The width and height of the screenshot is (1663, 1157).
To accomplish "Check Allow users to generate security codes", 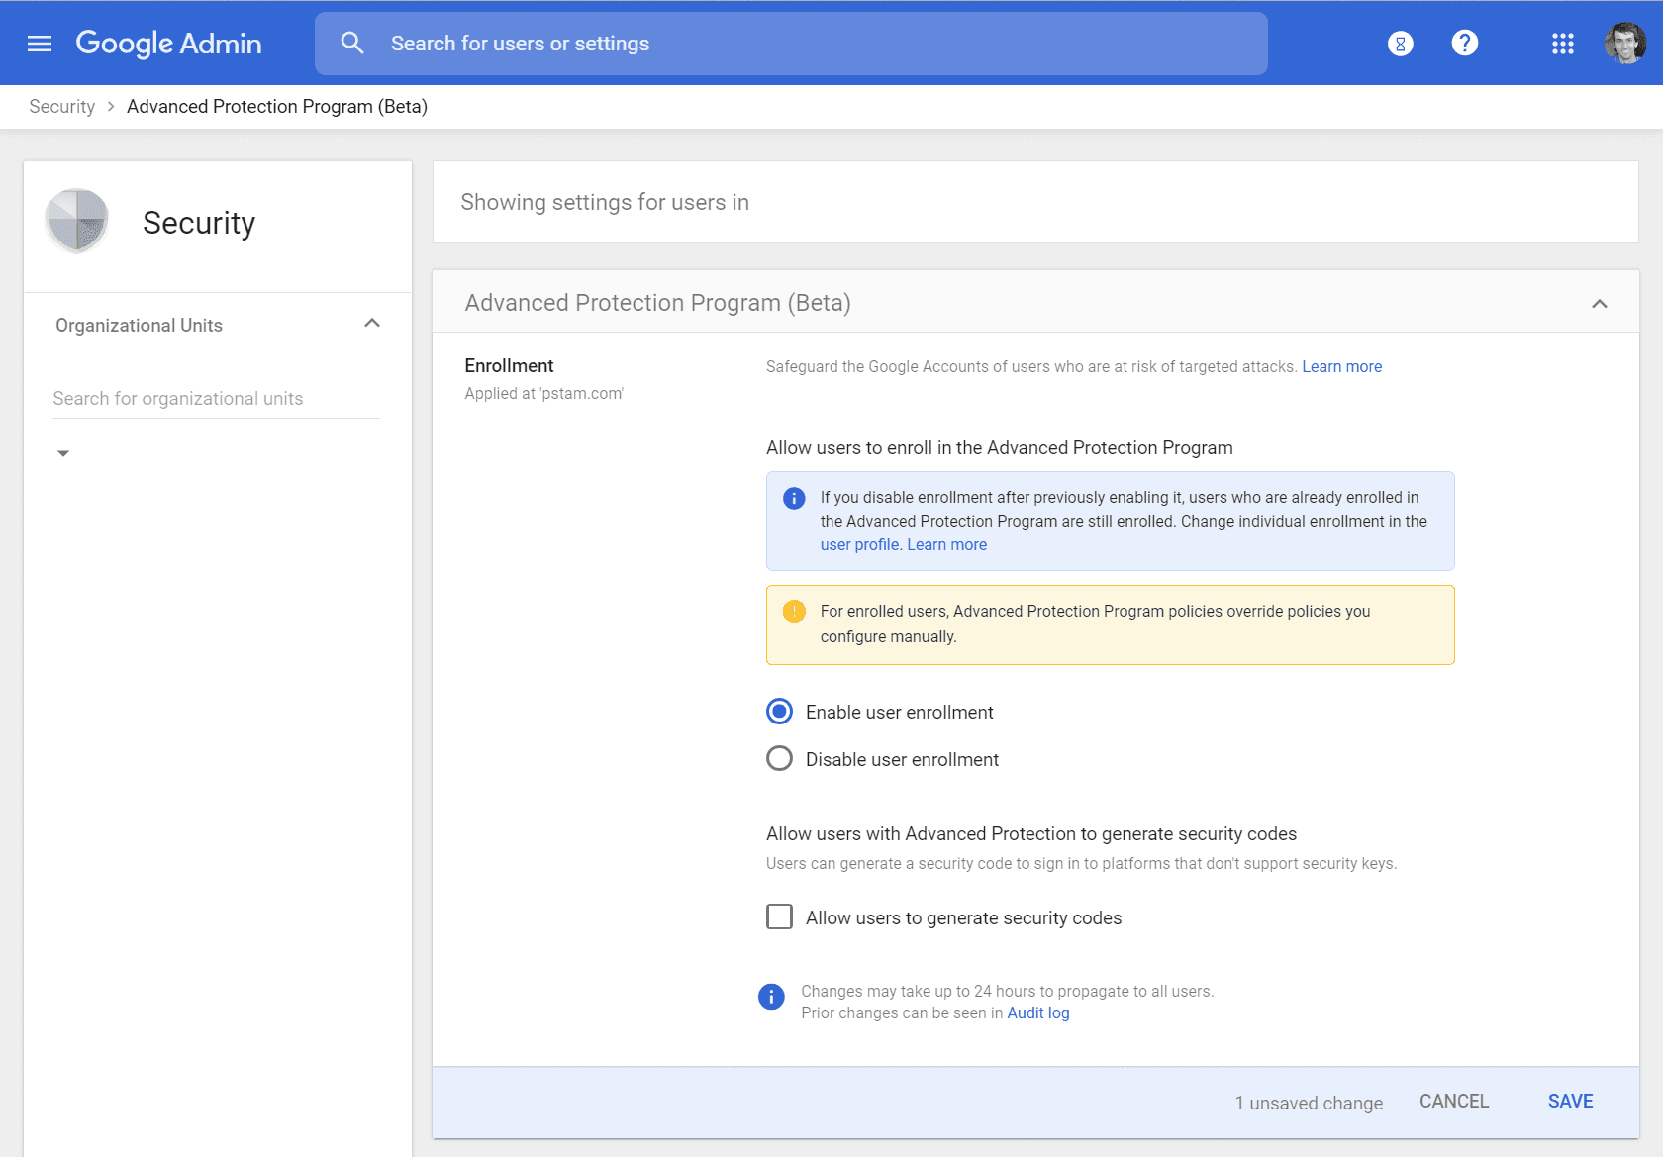I will 780,917.
